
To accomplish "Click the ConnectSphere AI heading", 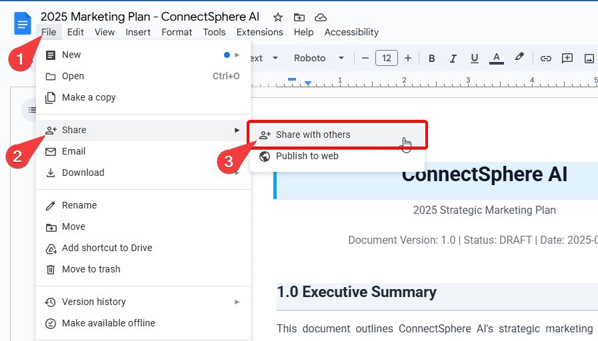I will pos(485,174).
